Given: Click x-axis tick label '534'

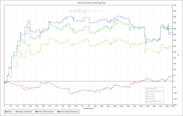Looking at the screenshot, I should tap(63, 106).
